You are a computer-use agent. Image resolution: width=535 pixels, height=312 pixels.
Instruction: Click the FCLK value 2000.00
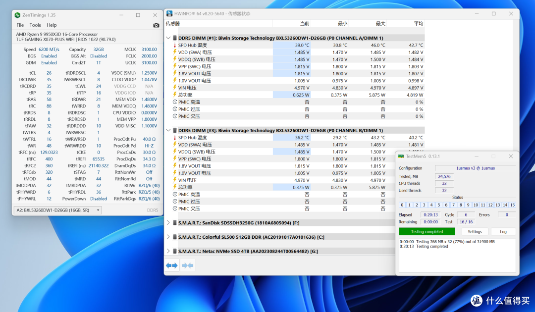149,56
